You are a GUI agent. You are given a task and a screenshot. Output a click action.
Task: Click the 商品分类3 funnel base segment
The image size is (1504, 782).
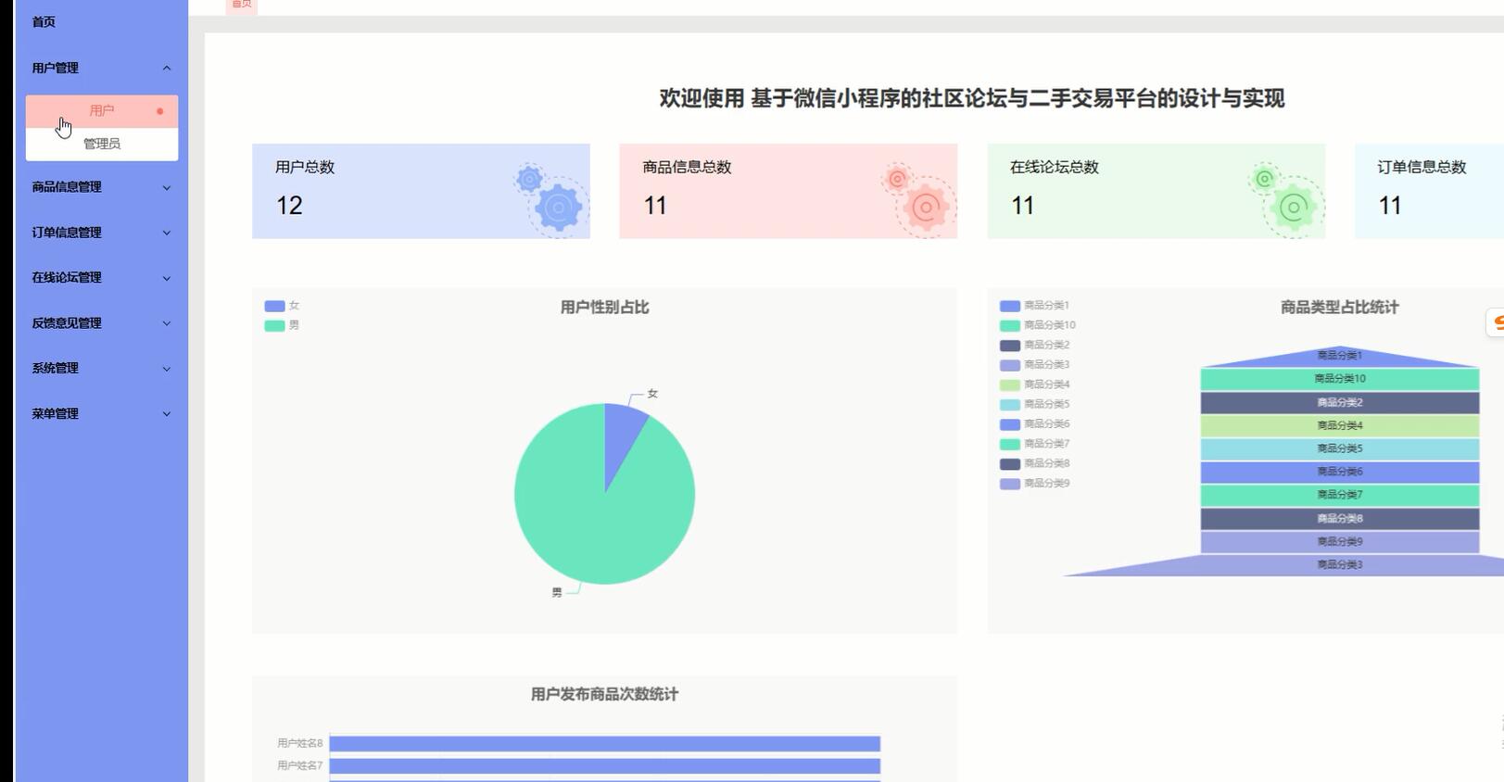click(x=1340, y=565)
